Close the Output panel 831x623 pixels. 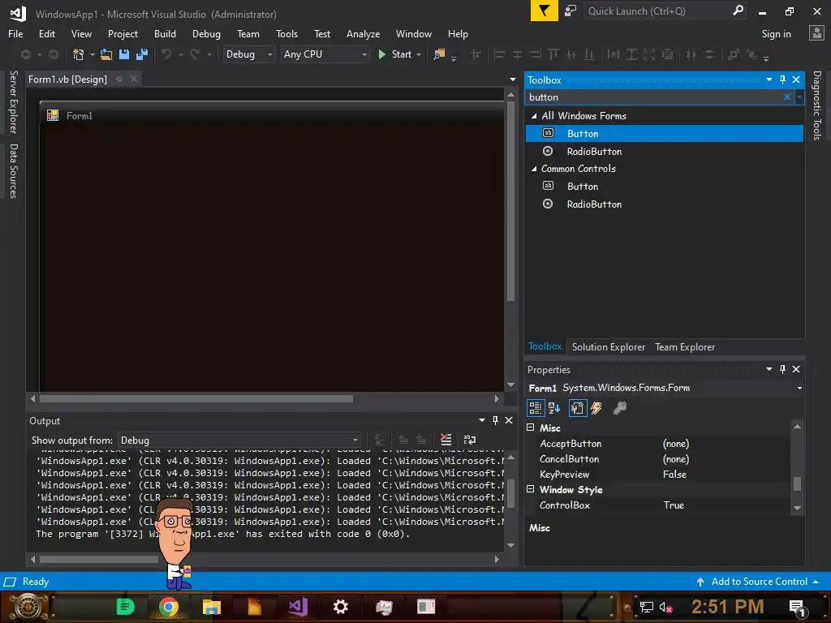coord(509,420)
